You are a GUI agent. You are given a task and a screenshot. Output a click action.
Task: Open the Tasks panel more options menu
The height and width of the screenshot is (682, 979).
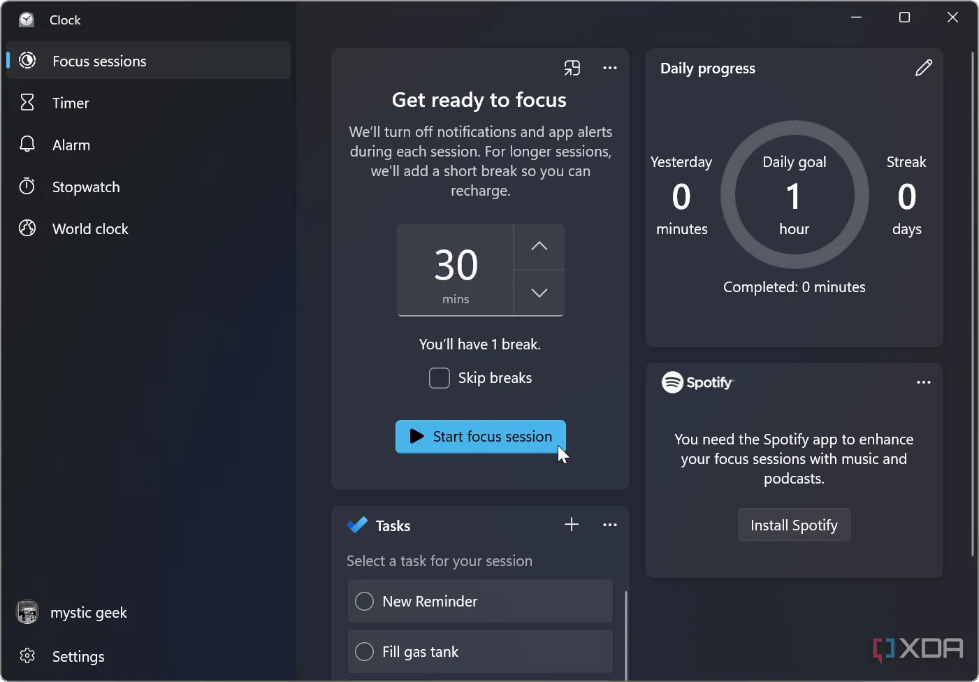point(609,525)
